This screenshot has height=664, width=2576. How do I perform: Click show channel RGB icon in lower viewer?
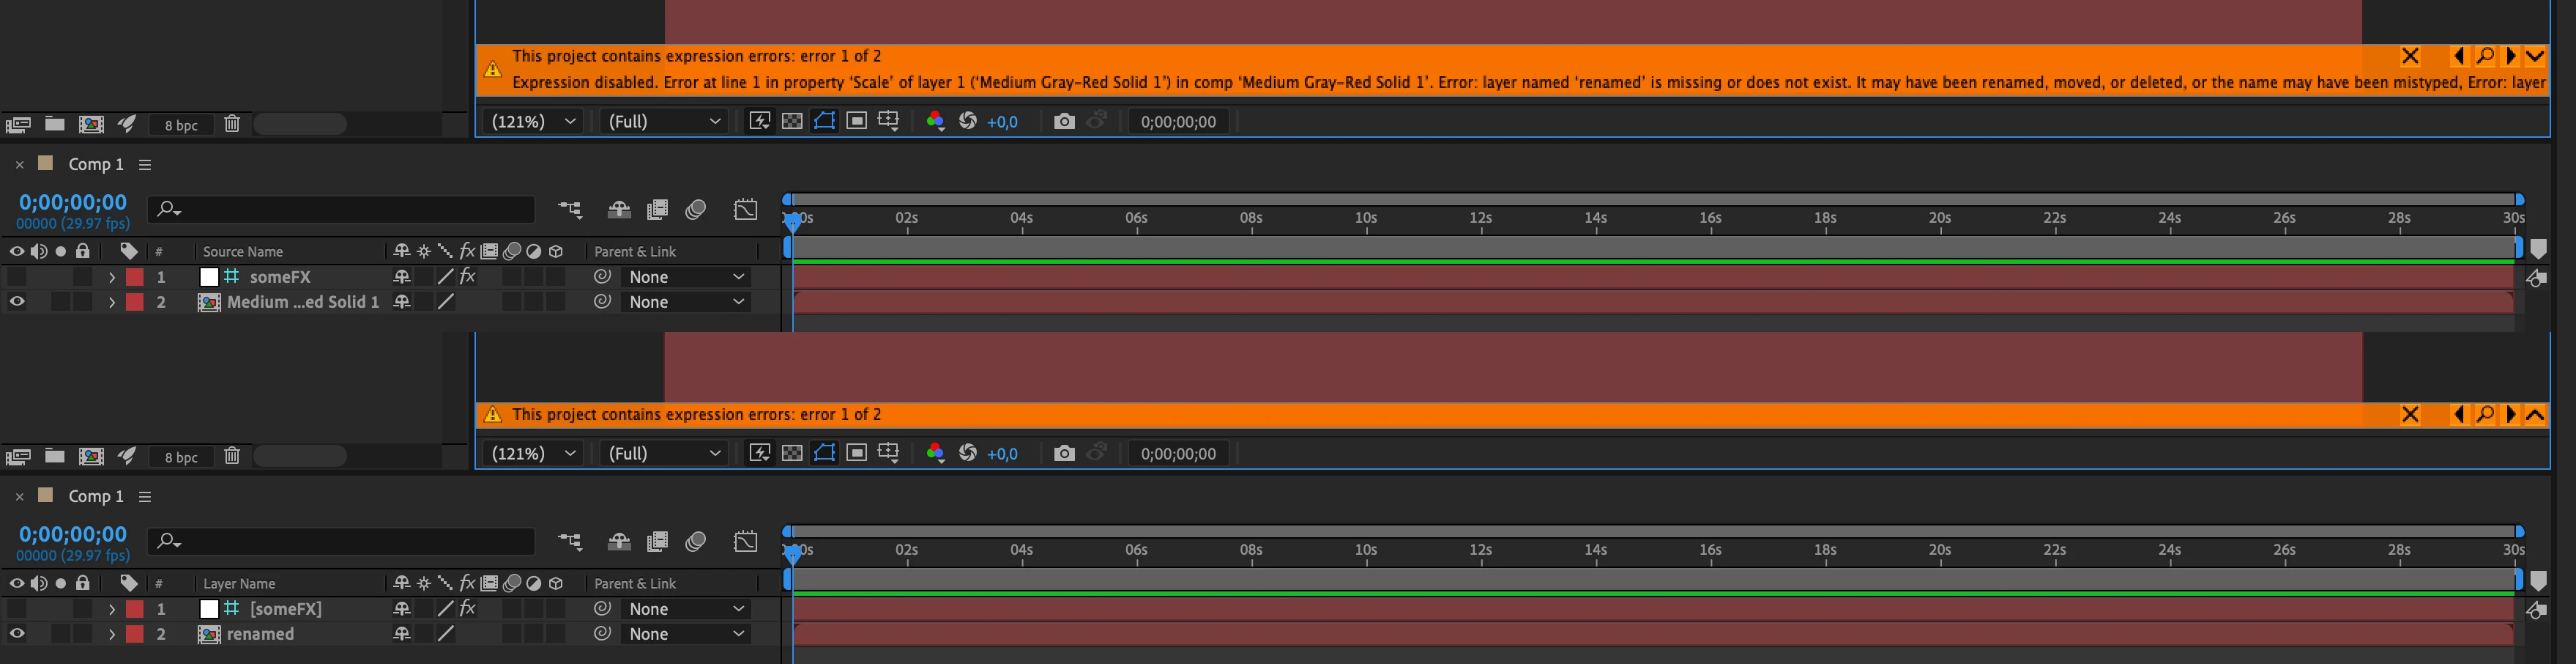(x=935, y=454)
